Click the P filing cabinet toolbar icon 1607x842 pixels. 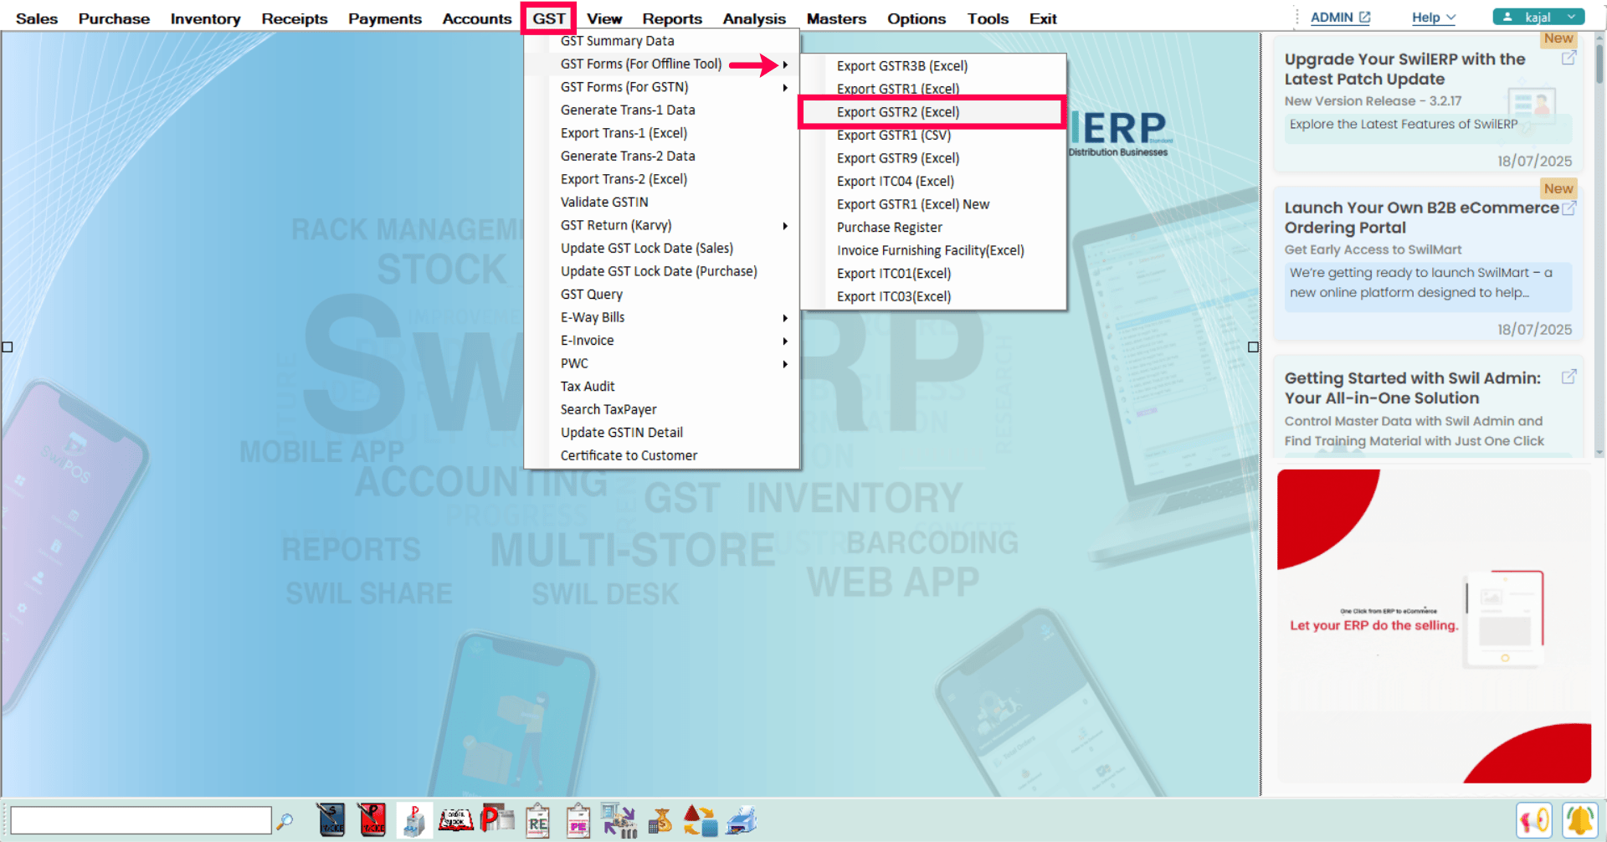point(413,820)
